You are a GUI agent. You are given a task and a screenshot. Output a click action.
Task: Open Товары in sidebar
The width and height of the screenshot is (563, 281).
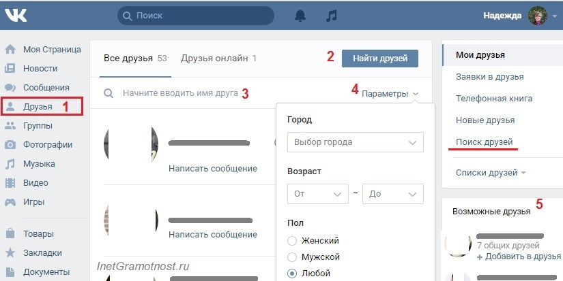click(x=38, y=234)
